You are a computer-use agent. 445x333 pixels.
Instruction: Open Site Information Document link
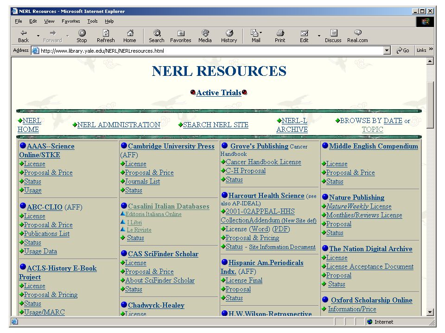282,247
